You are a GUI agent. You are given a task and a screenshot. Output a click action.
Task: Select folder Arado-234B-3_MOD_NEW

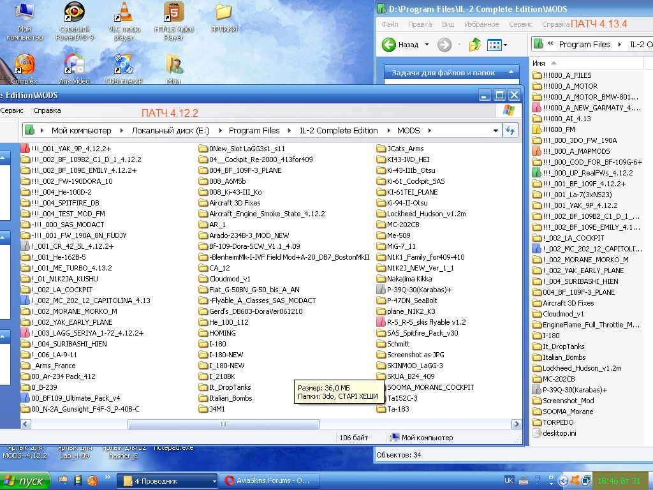coord(244,235)
